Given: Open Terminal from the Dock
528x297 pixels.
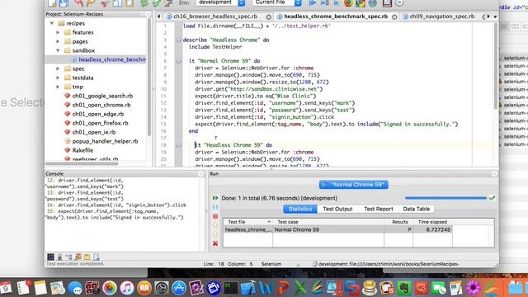Looking at the screenshot, I should tap(231, 288).
